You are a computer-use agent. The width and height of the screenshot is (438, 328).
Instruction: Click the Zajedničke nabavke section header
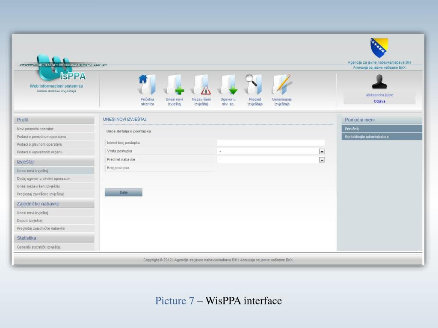[54, 204]
